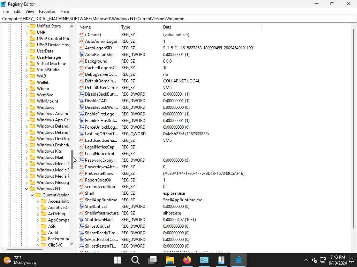Image resolution: width=357 pixels, height=267 pixels.
Task: Open the Favorites menu
Action: click(47, 11)
